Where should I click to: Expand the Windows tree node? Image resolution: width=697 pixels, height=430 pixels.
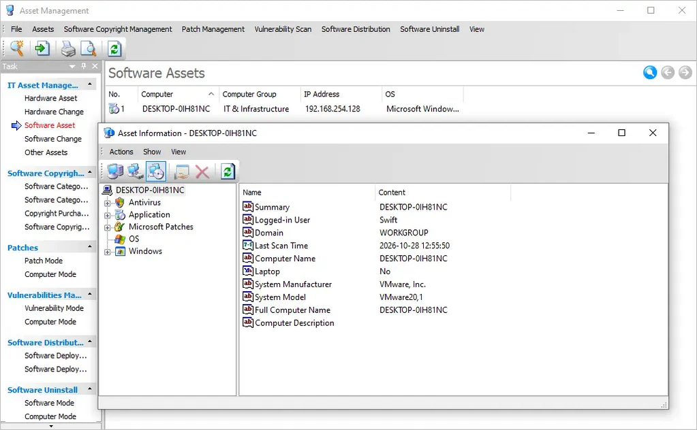[107, 252]
